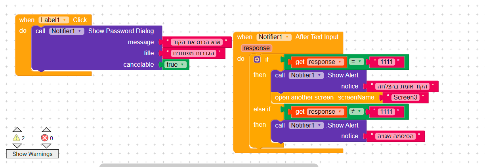Jump to previous warning with up arrow above triangle

click(x=17, y=129)
